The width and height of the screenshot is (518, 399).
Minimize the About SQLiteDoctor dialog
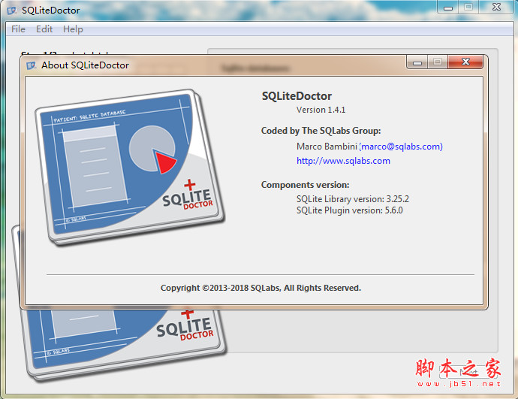pyautogui.click(x=417, y=62)
